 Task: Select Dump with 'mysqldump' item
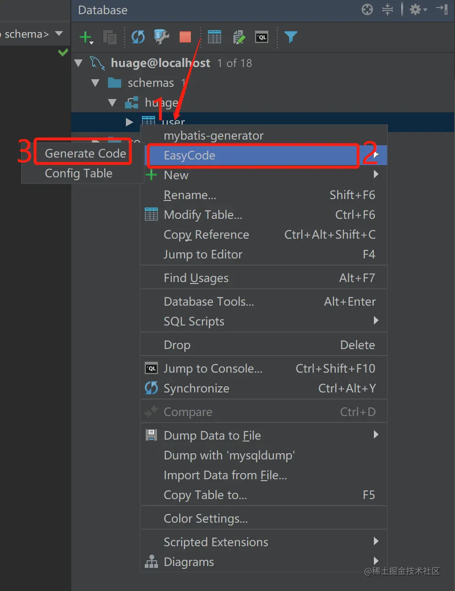[264, 455]
